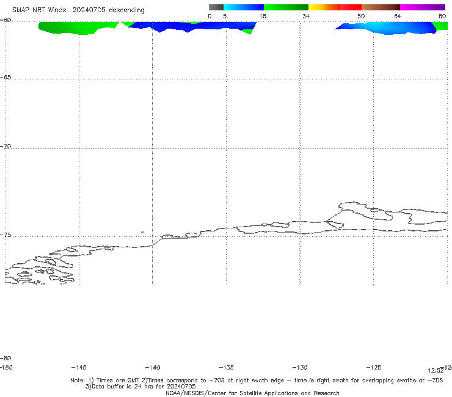Click the cyan-to-blue segment of the color bar
The height and width of the screenshot is (397, 452).
coord(243,7)
